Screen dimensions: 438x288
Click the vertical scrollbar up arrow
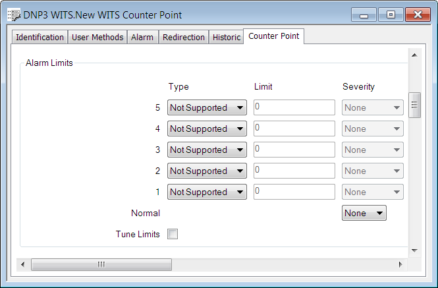point(414,55)
